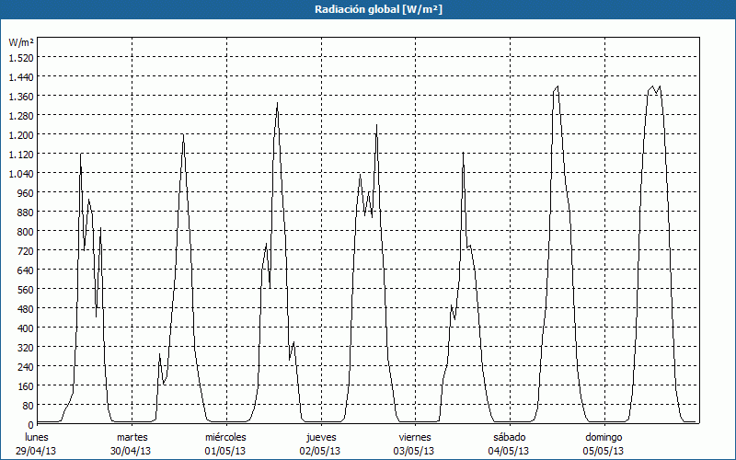Image resolution: width=736 pixels, height=460 pixels.
Task: Click the 1.520 y-axis value
Action: tap(20, 57)
